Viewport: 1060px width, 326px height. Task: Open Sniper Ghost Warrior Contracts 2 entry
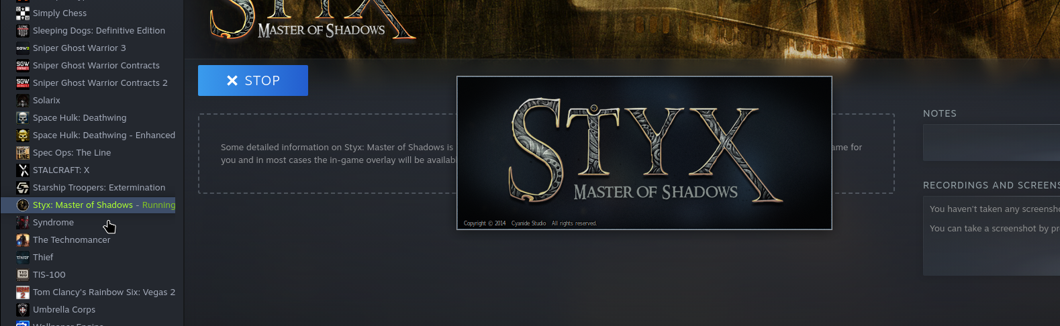pyautogui.click(x=88, y=83)
